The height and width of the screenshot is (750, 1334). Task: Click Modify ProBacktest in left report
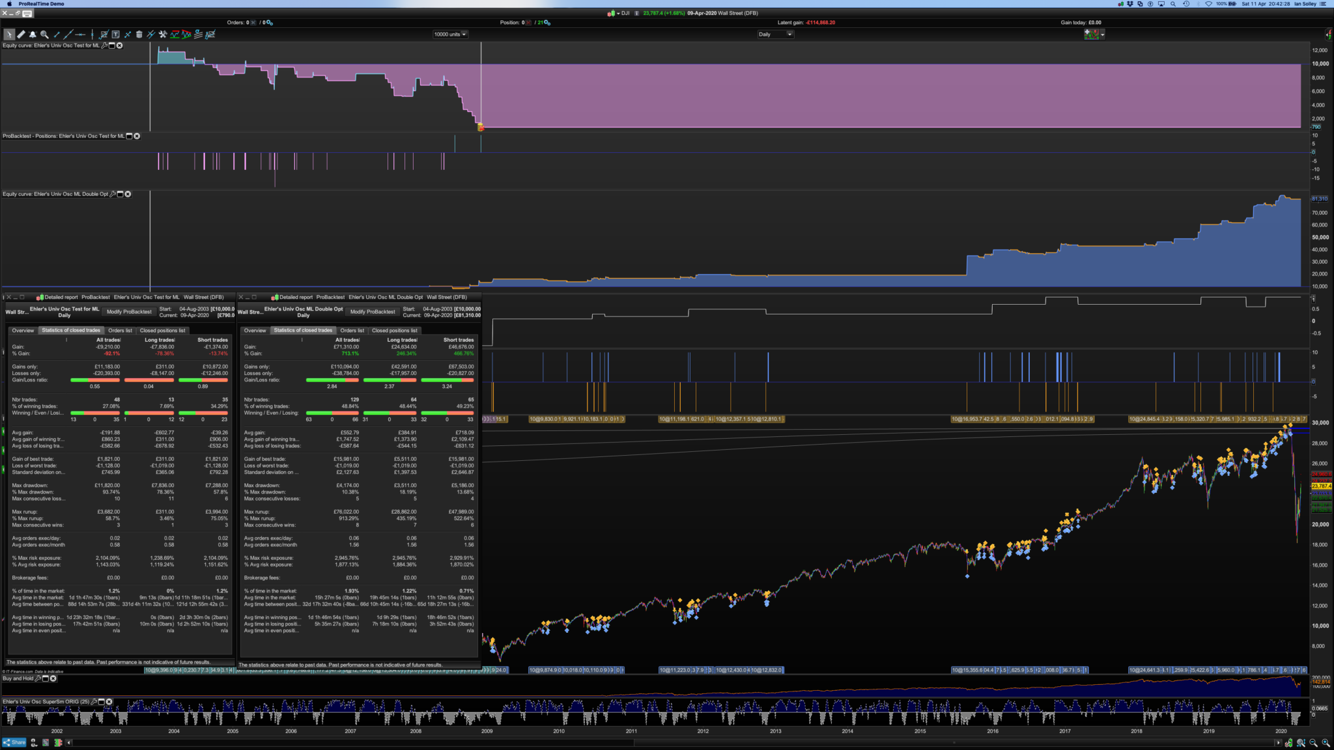coord(129,312)
